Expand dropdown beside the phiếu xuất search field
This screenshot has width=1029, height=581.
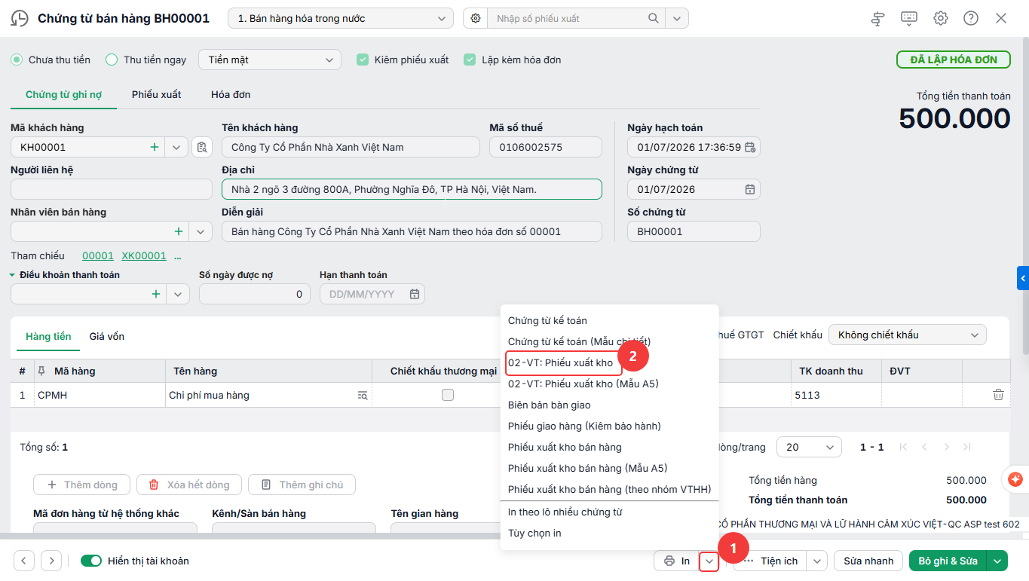click(x=678, y=18)
